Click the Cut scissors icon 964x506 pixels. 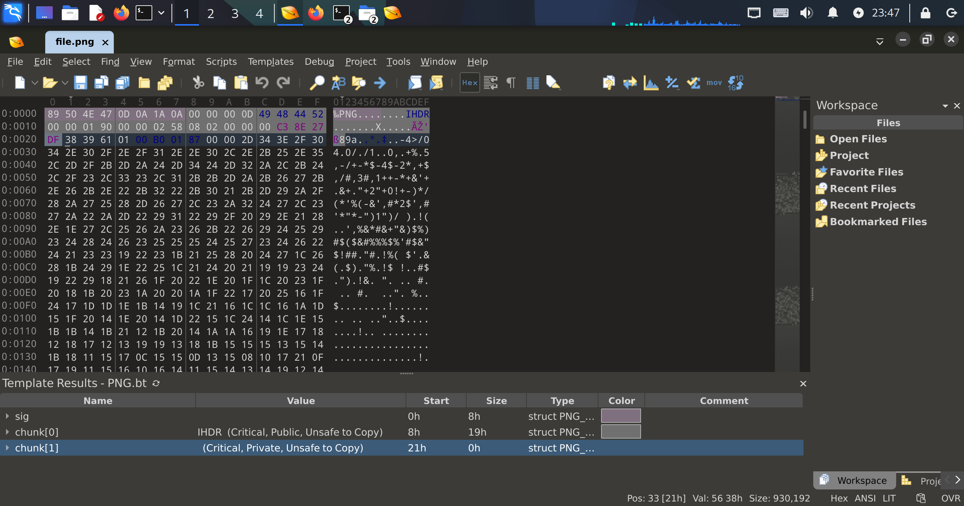tap(198, 82)
